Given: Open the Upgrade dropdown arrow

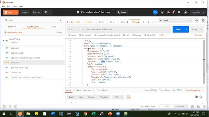Looking at the screenshot, I should (x=203, y=12).
